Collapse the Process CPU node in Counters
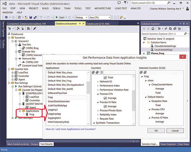Viewport: 191px width, 152px height. point(98,94)
